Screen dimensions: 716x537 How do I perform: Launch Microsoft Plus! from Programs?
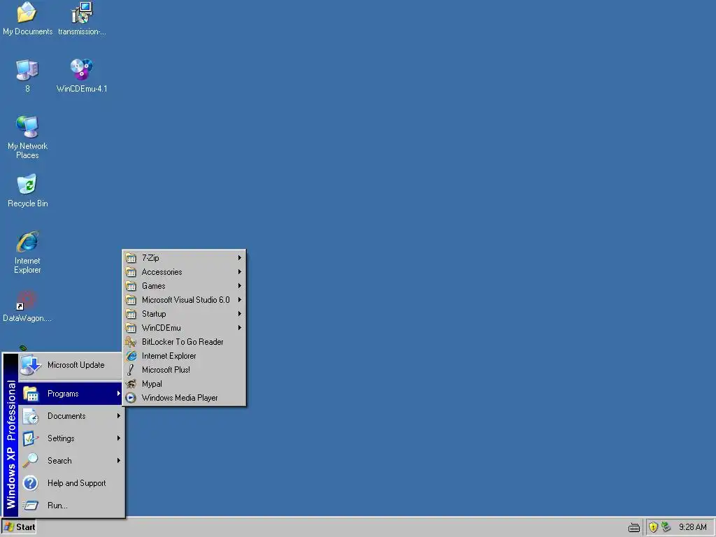pyautogui.click(x=184, y=370)
